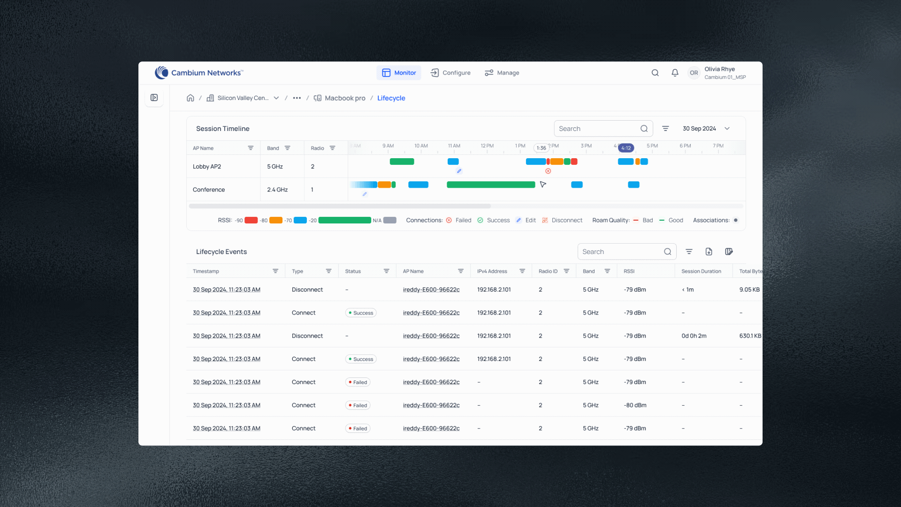Open the notifications bell
The height and width of the screenshot is (507, 901).
pyautogui.click(x=675, y=73)
